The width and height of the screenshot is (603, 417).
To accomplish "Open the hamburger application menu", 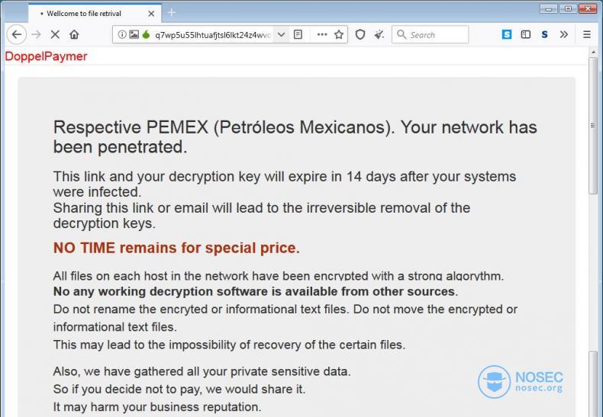I will point(587,34).
